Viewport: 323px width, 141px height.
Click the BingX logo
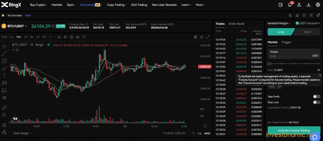click(x=11, y=4)
